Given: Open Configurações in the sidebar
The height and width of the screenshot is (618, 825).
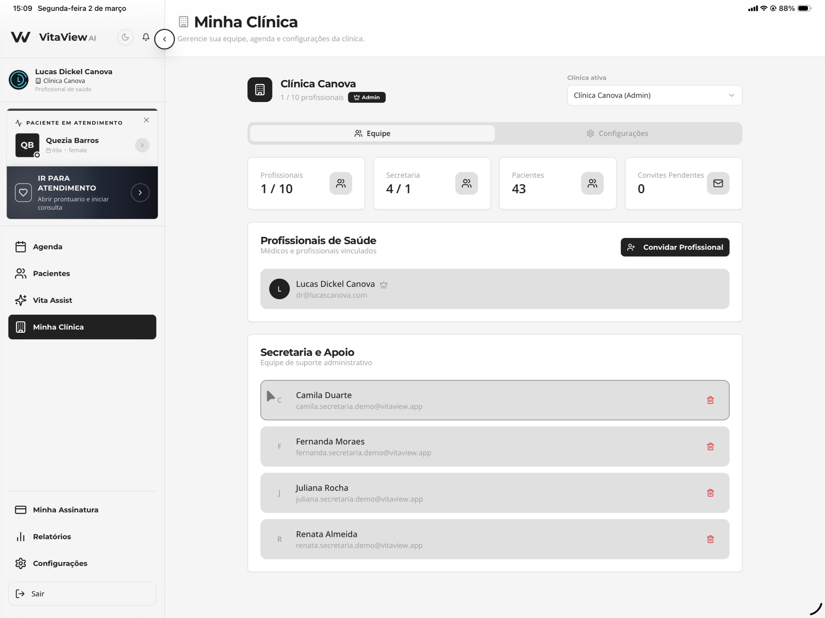Looking at the screenshot, I should [82, 563].
